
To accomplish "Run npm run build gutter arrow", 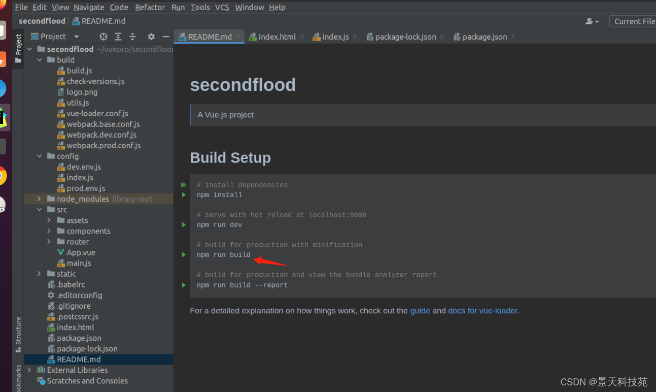I will coord(184,254).
